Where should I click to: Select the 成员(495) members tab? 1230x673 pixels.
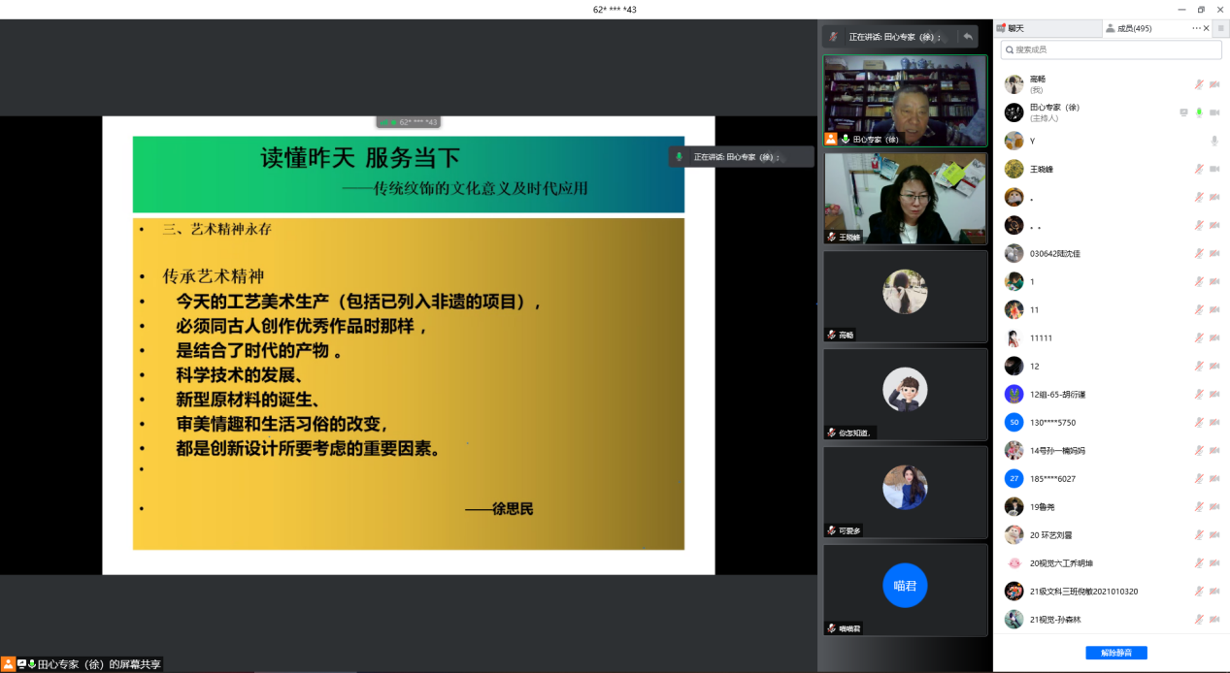pyautogui.click(x=1134, y=29)
